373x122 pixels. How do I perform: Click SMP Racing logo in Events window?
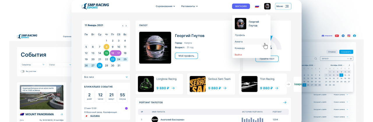coord(27,36)
